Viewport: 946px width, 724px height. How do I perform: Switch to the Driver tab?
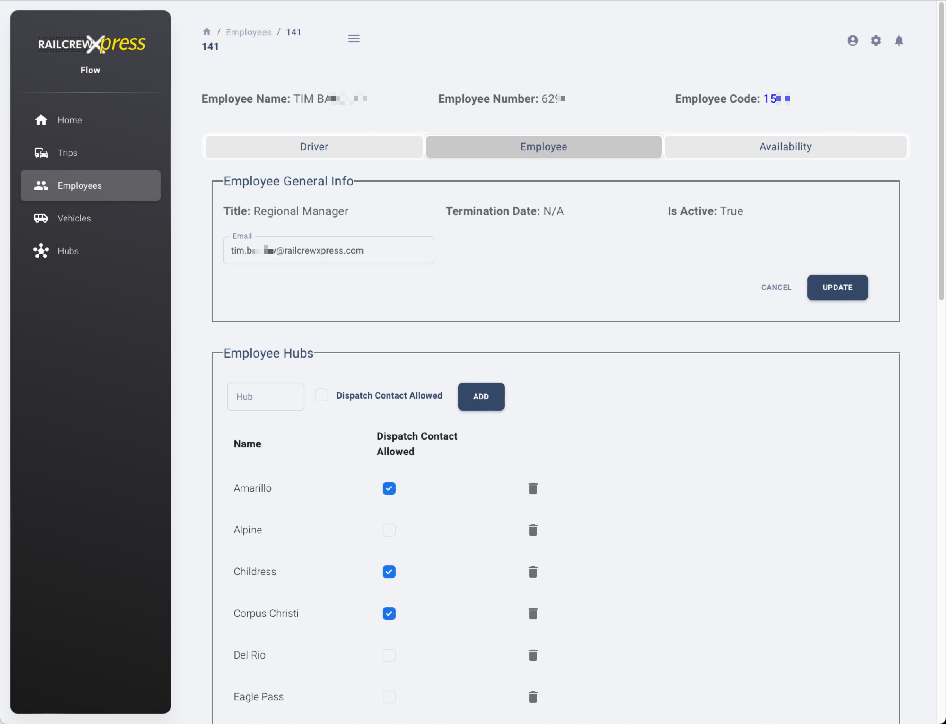pyautogui.click(x=314, y=147)
